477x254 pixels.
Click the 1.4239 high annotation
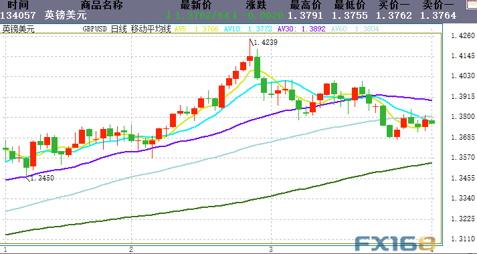[x=266, y=43]
